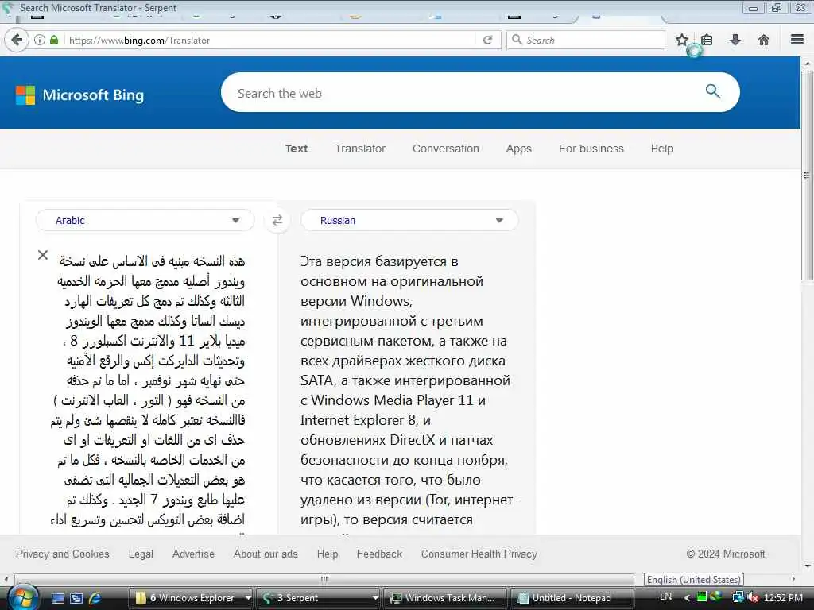
Task: Click the EN language indicator
Action: [x=666, y=596]
